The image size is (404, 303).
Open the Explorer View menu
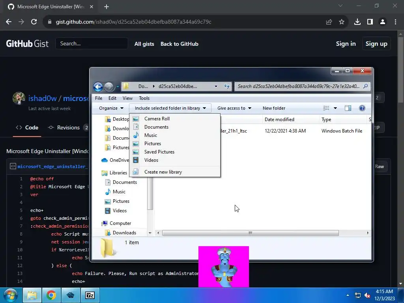127,98
